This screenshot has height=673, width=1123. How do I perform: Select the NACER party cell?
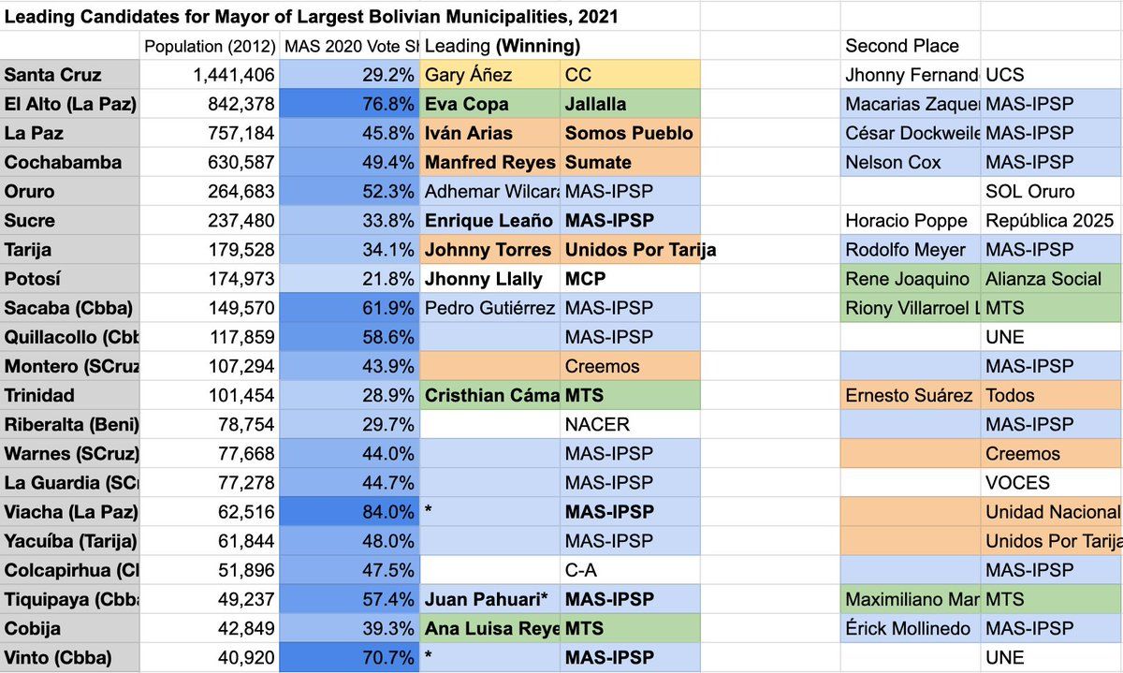pos(630,424)
